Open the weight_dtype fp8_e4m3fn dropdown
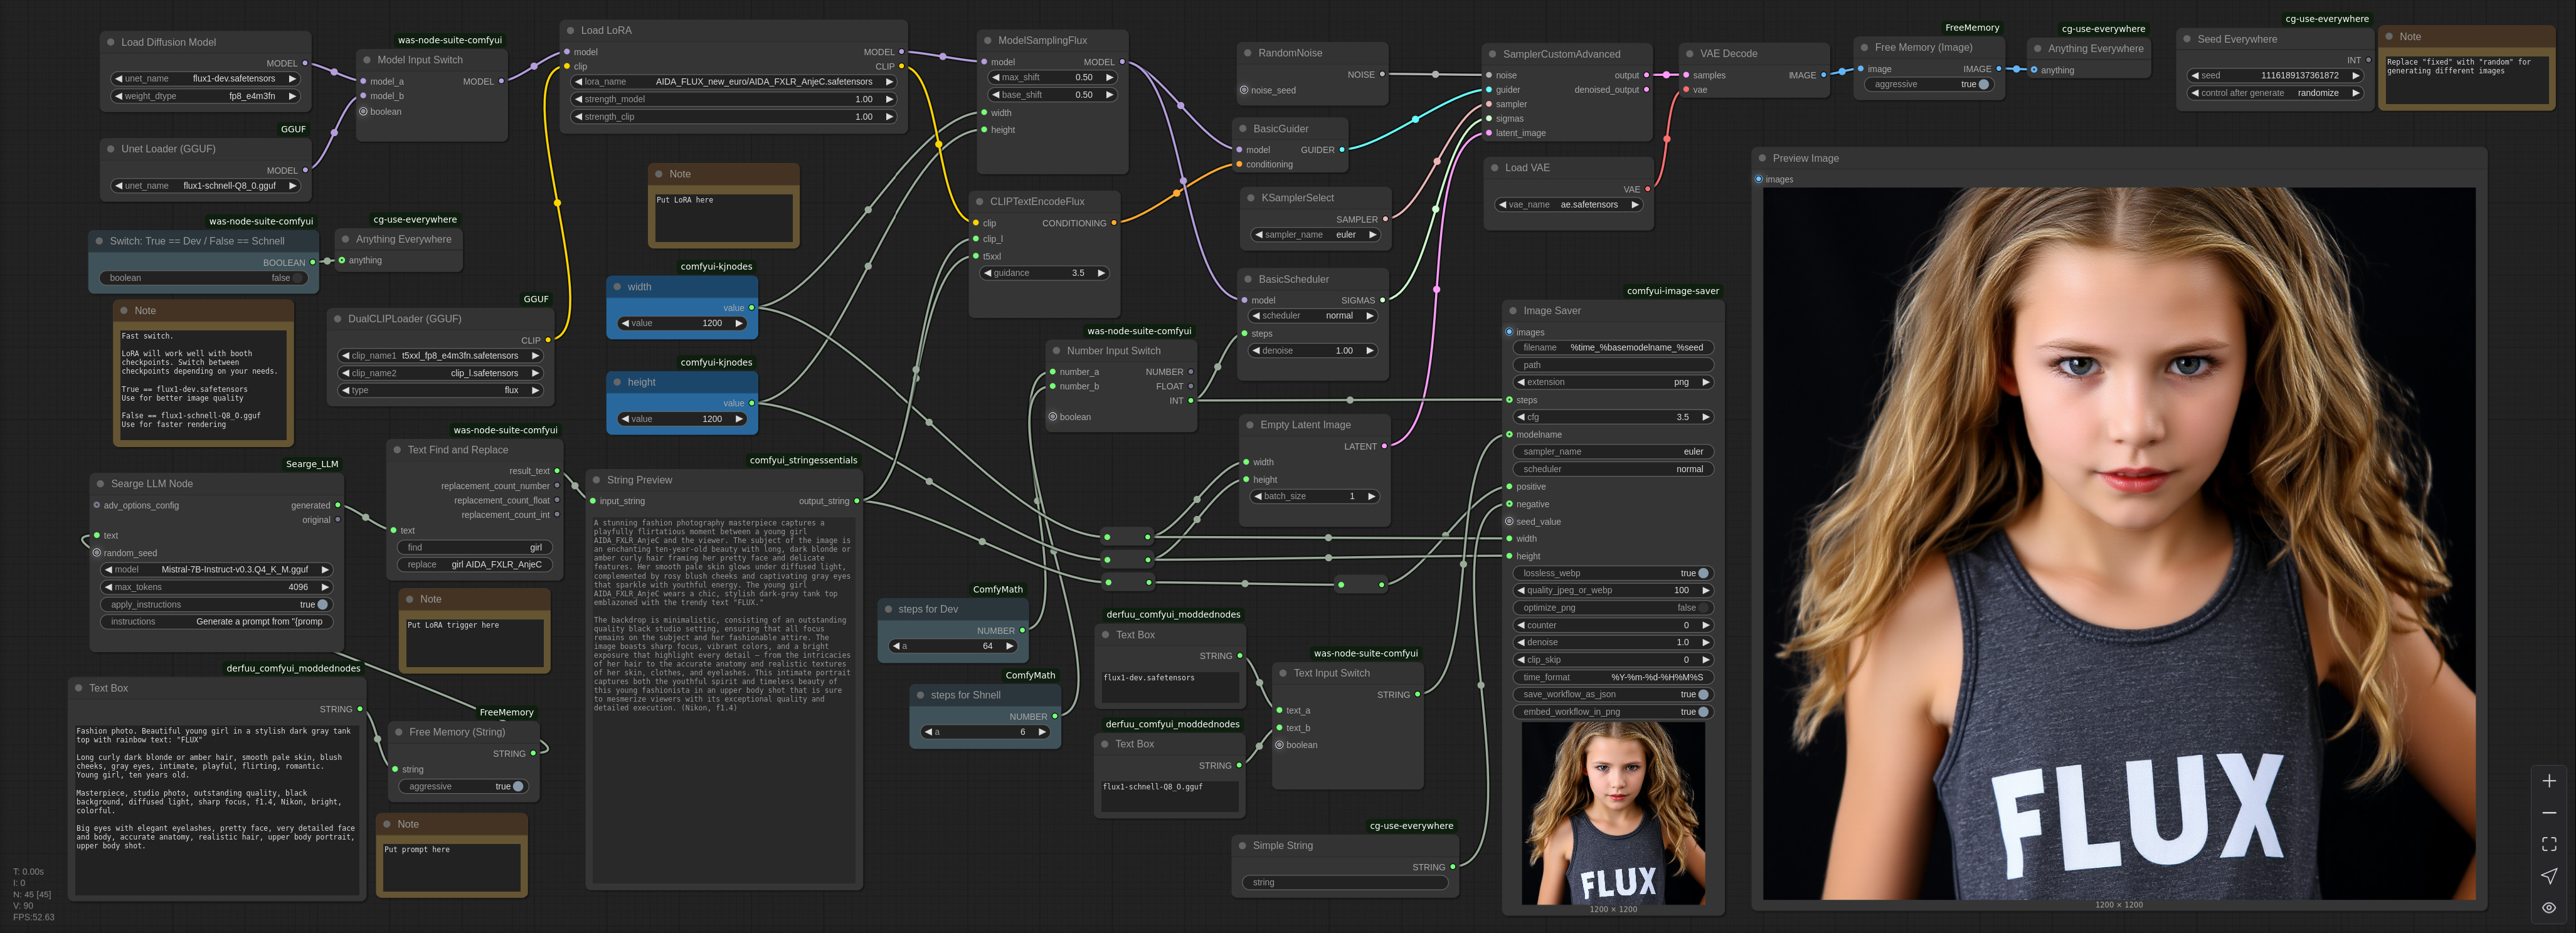2576x933 pixels. 205,97
